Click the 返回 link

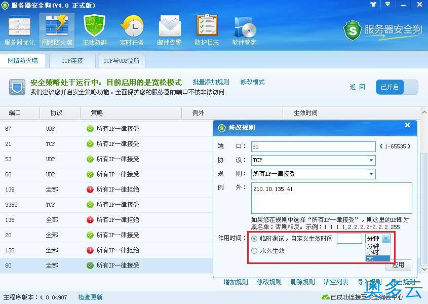pyautogui.click(x=357, y=87)
